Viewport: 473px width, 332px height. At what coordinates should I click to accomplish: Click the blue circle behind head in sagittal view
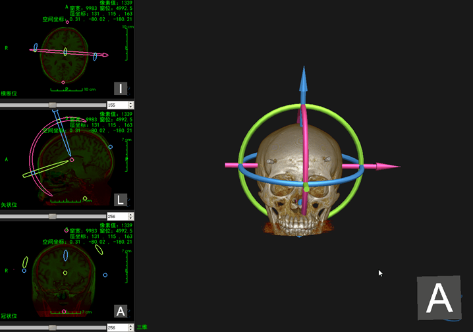coord(111,147)
